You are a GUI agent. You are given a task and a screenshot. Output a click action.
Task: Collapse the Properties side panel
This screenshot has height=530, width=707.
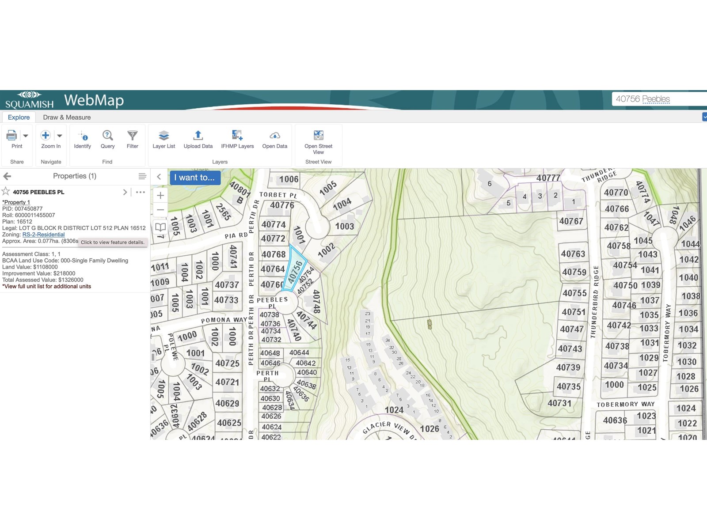click(159, 177)
